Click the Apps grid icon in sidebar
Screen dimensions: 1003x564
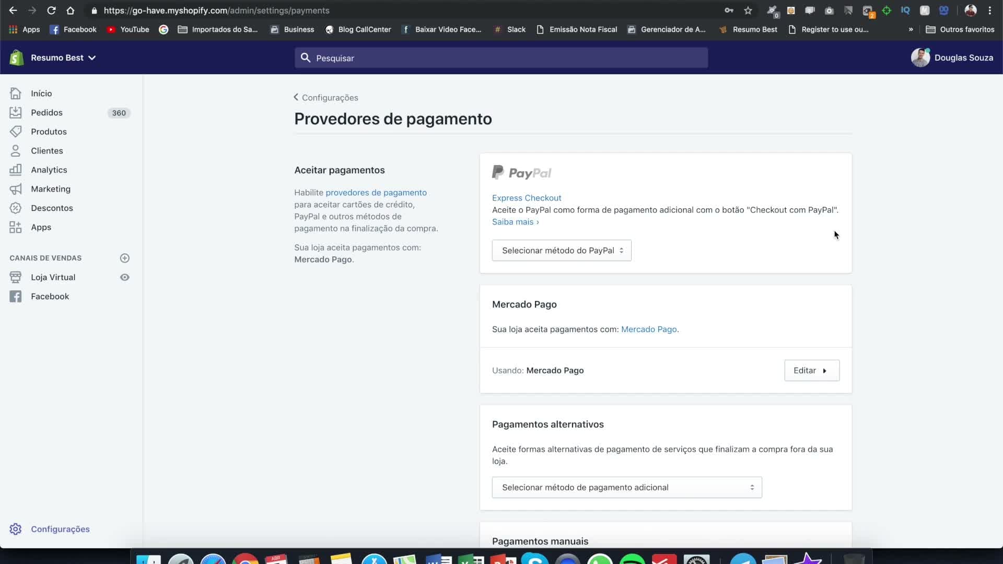point(16,227)
